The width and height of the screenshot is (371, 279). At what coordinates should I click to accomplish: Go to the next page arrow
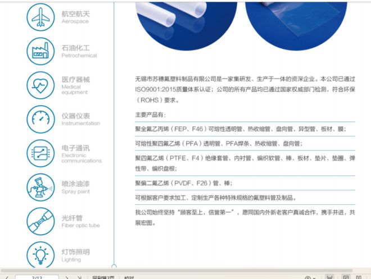[67, 277]
